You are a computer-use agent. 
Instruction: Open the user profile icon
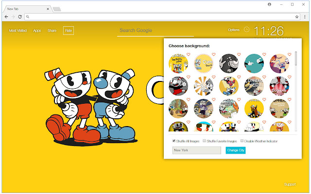pyautogui.click(x=269, y=4)
